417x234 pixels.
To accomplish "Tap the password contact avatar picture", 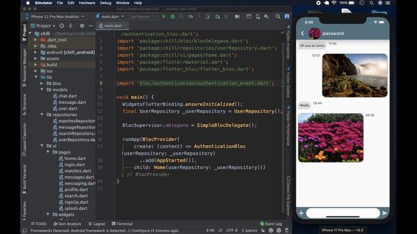I will pyautogui.click(x=314, y=33).
